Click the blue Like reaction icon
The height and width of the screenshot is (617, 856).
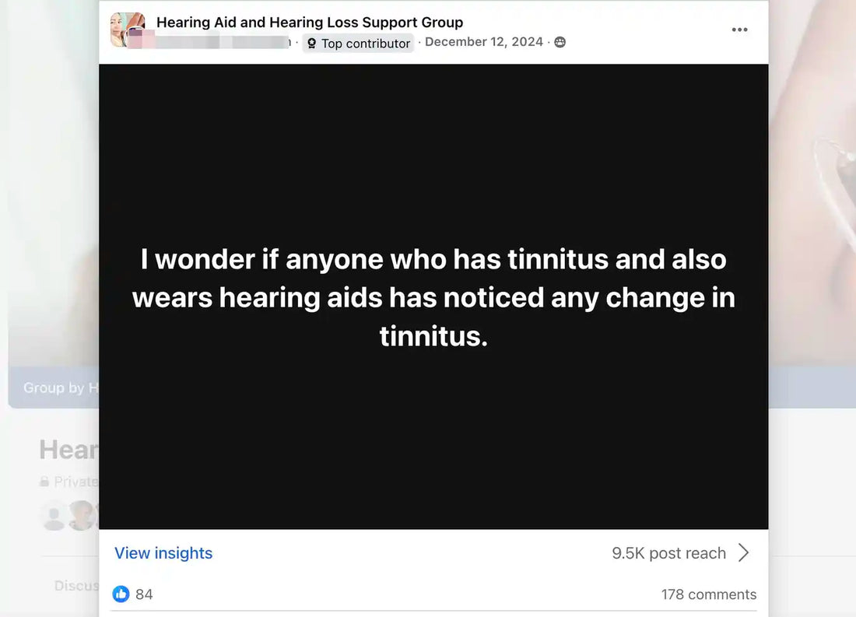point(121,594)
